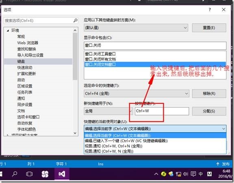Click the M input method icon

tap(209, 174)
